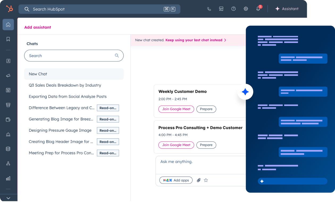Join Google Meet for Weekly Customer Demo
Image resolution: width=335 pixels, height=202 pixels.
[x=176, y=109]
